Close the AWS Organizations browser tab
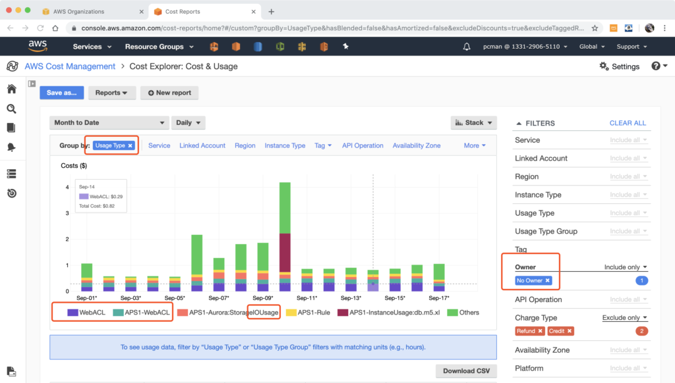The image size is (675, 383). [x=141, y=12]
